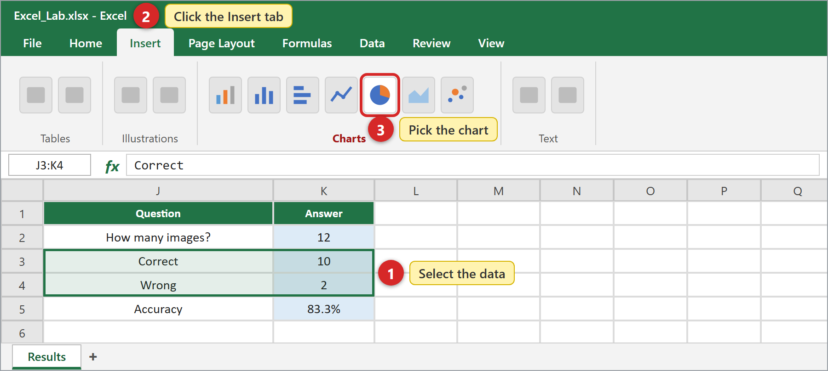Insert a scatter chart

[x=457, y=95]
